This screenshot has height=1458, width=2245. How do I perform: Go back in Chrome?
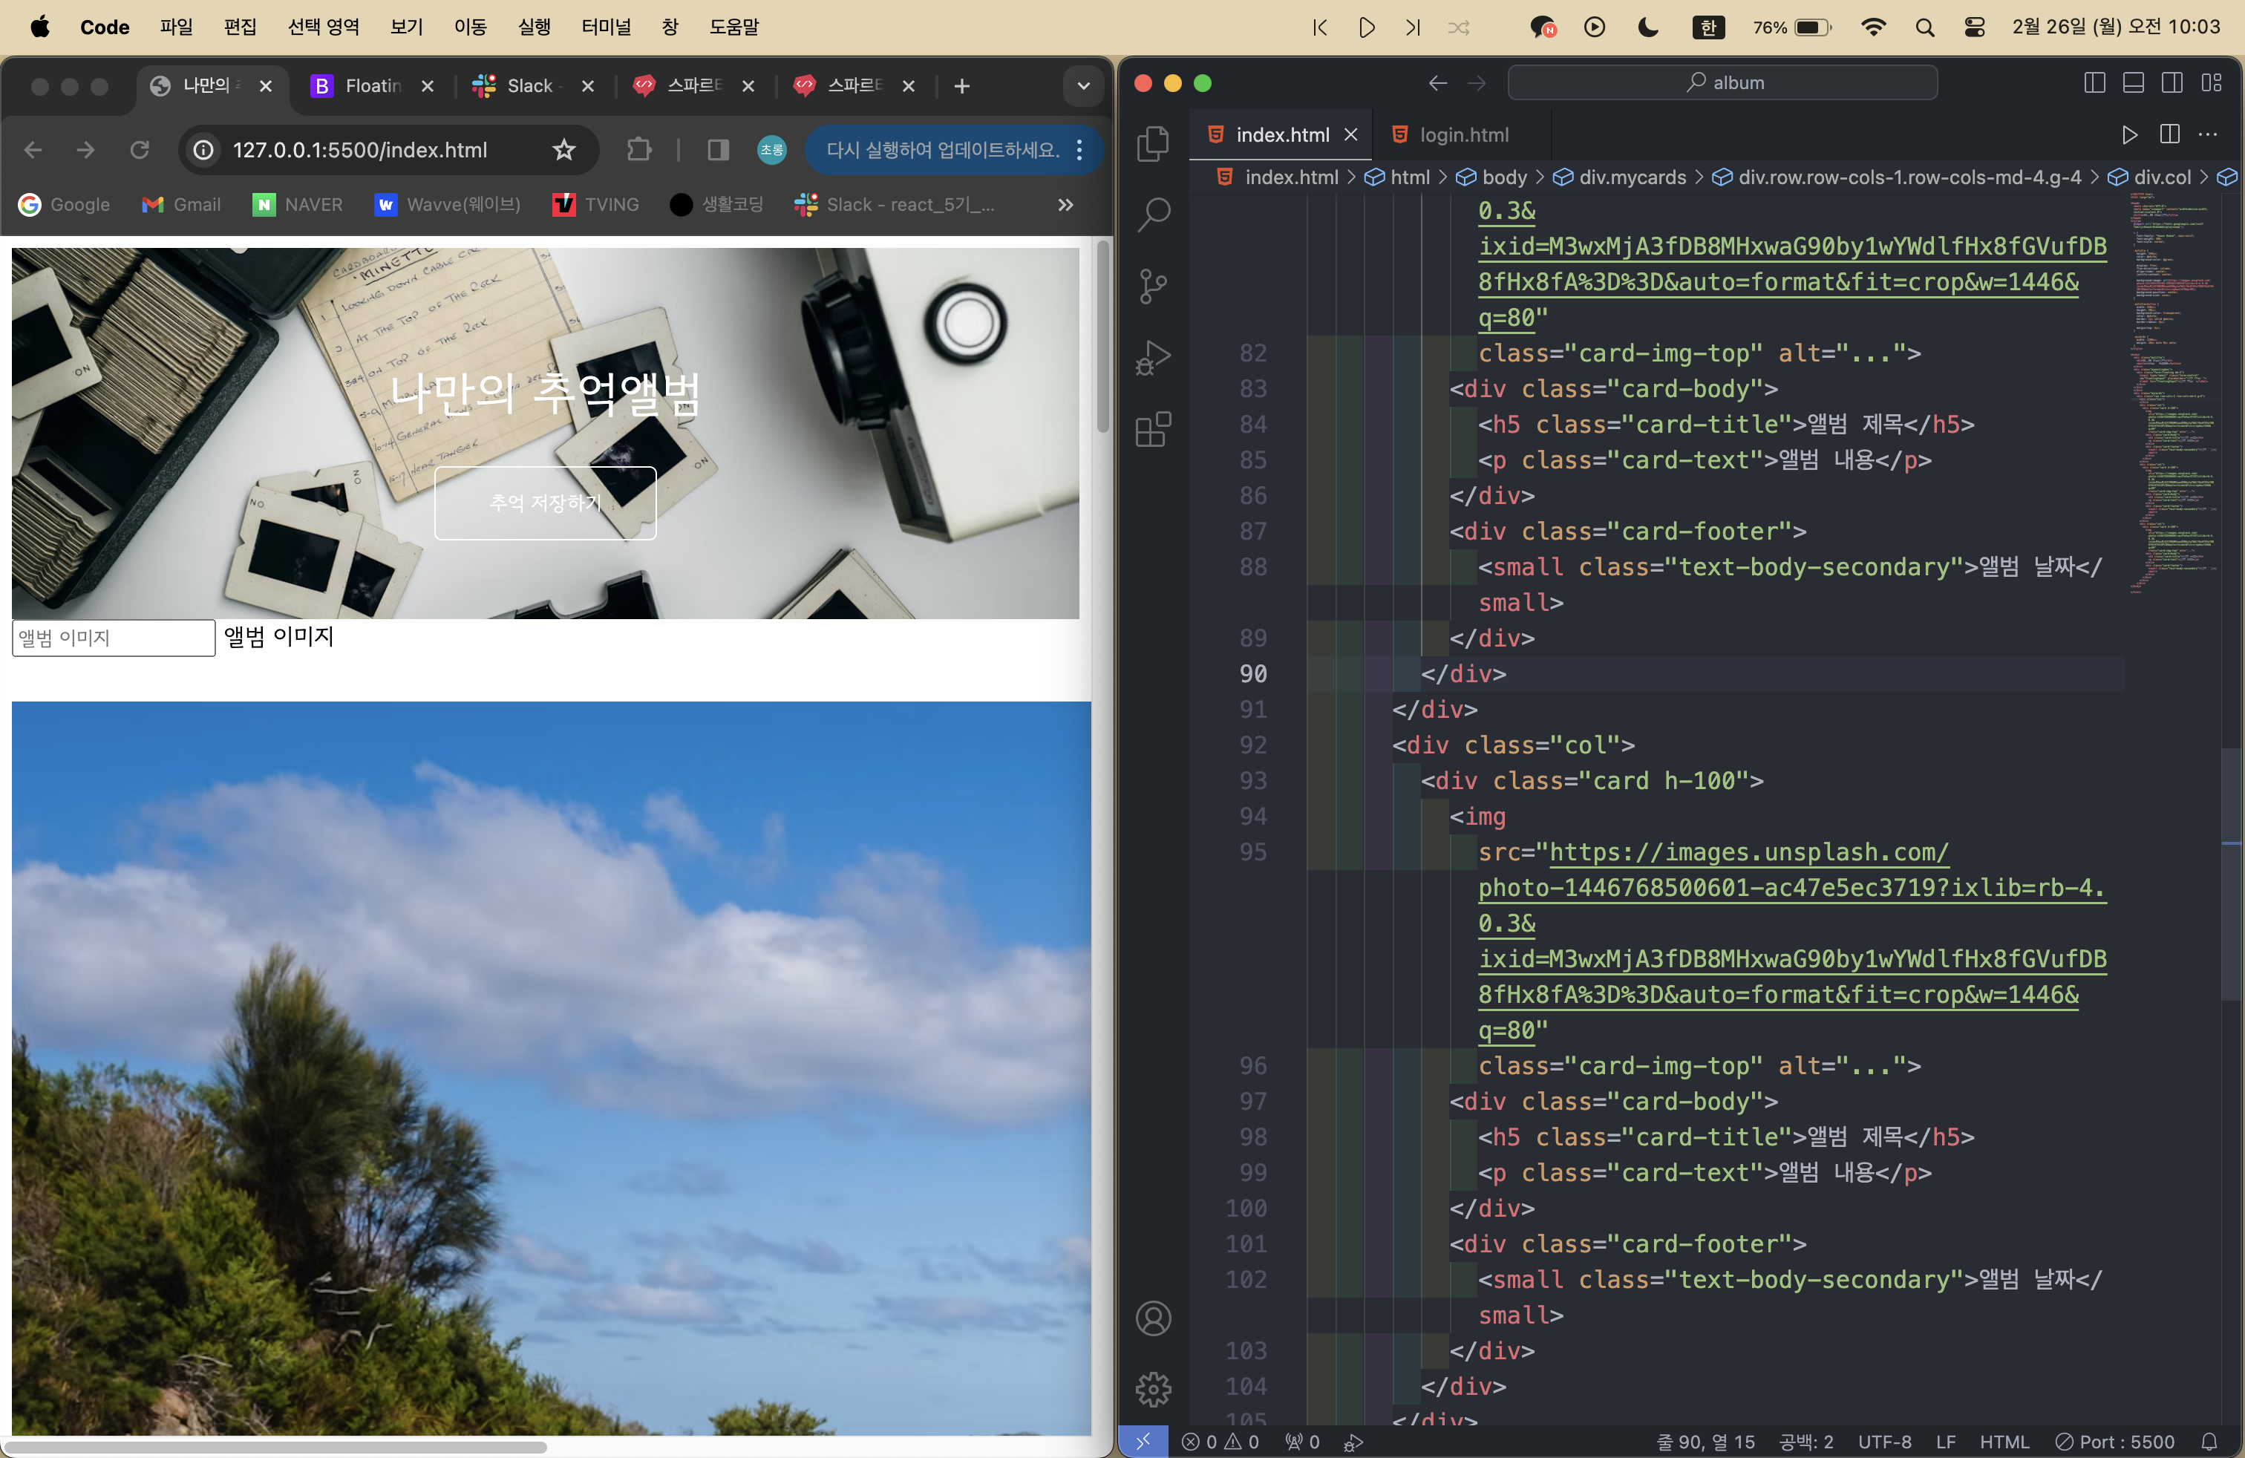[x=33, y=150]
